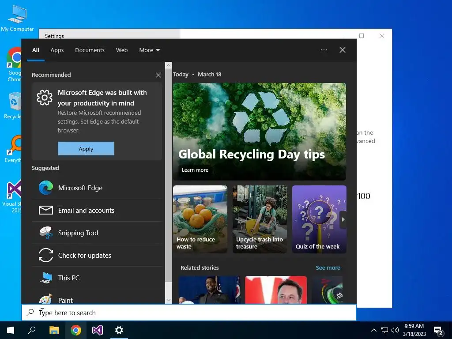
Task: Switch to the All tab
Action: click(x=36, y=50)
